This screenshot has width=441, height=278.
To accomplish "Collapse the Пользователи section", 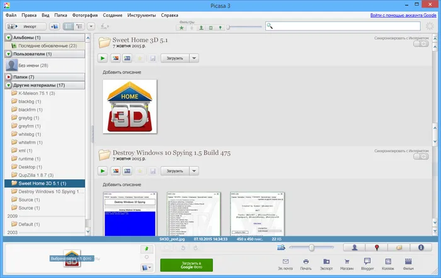I will [9, 53].
